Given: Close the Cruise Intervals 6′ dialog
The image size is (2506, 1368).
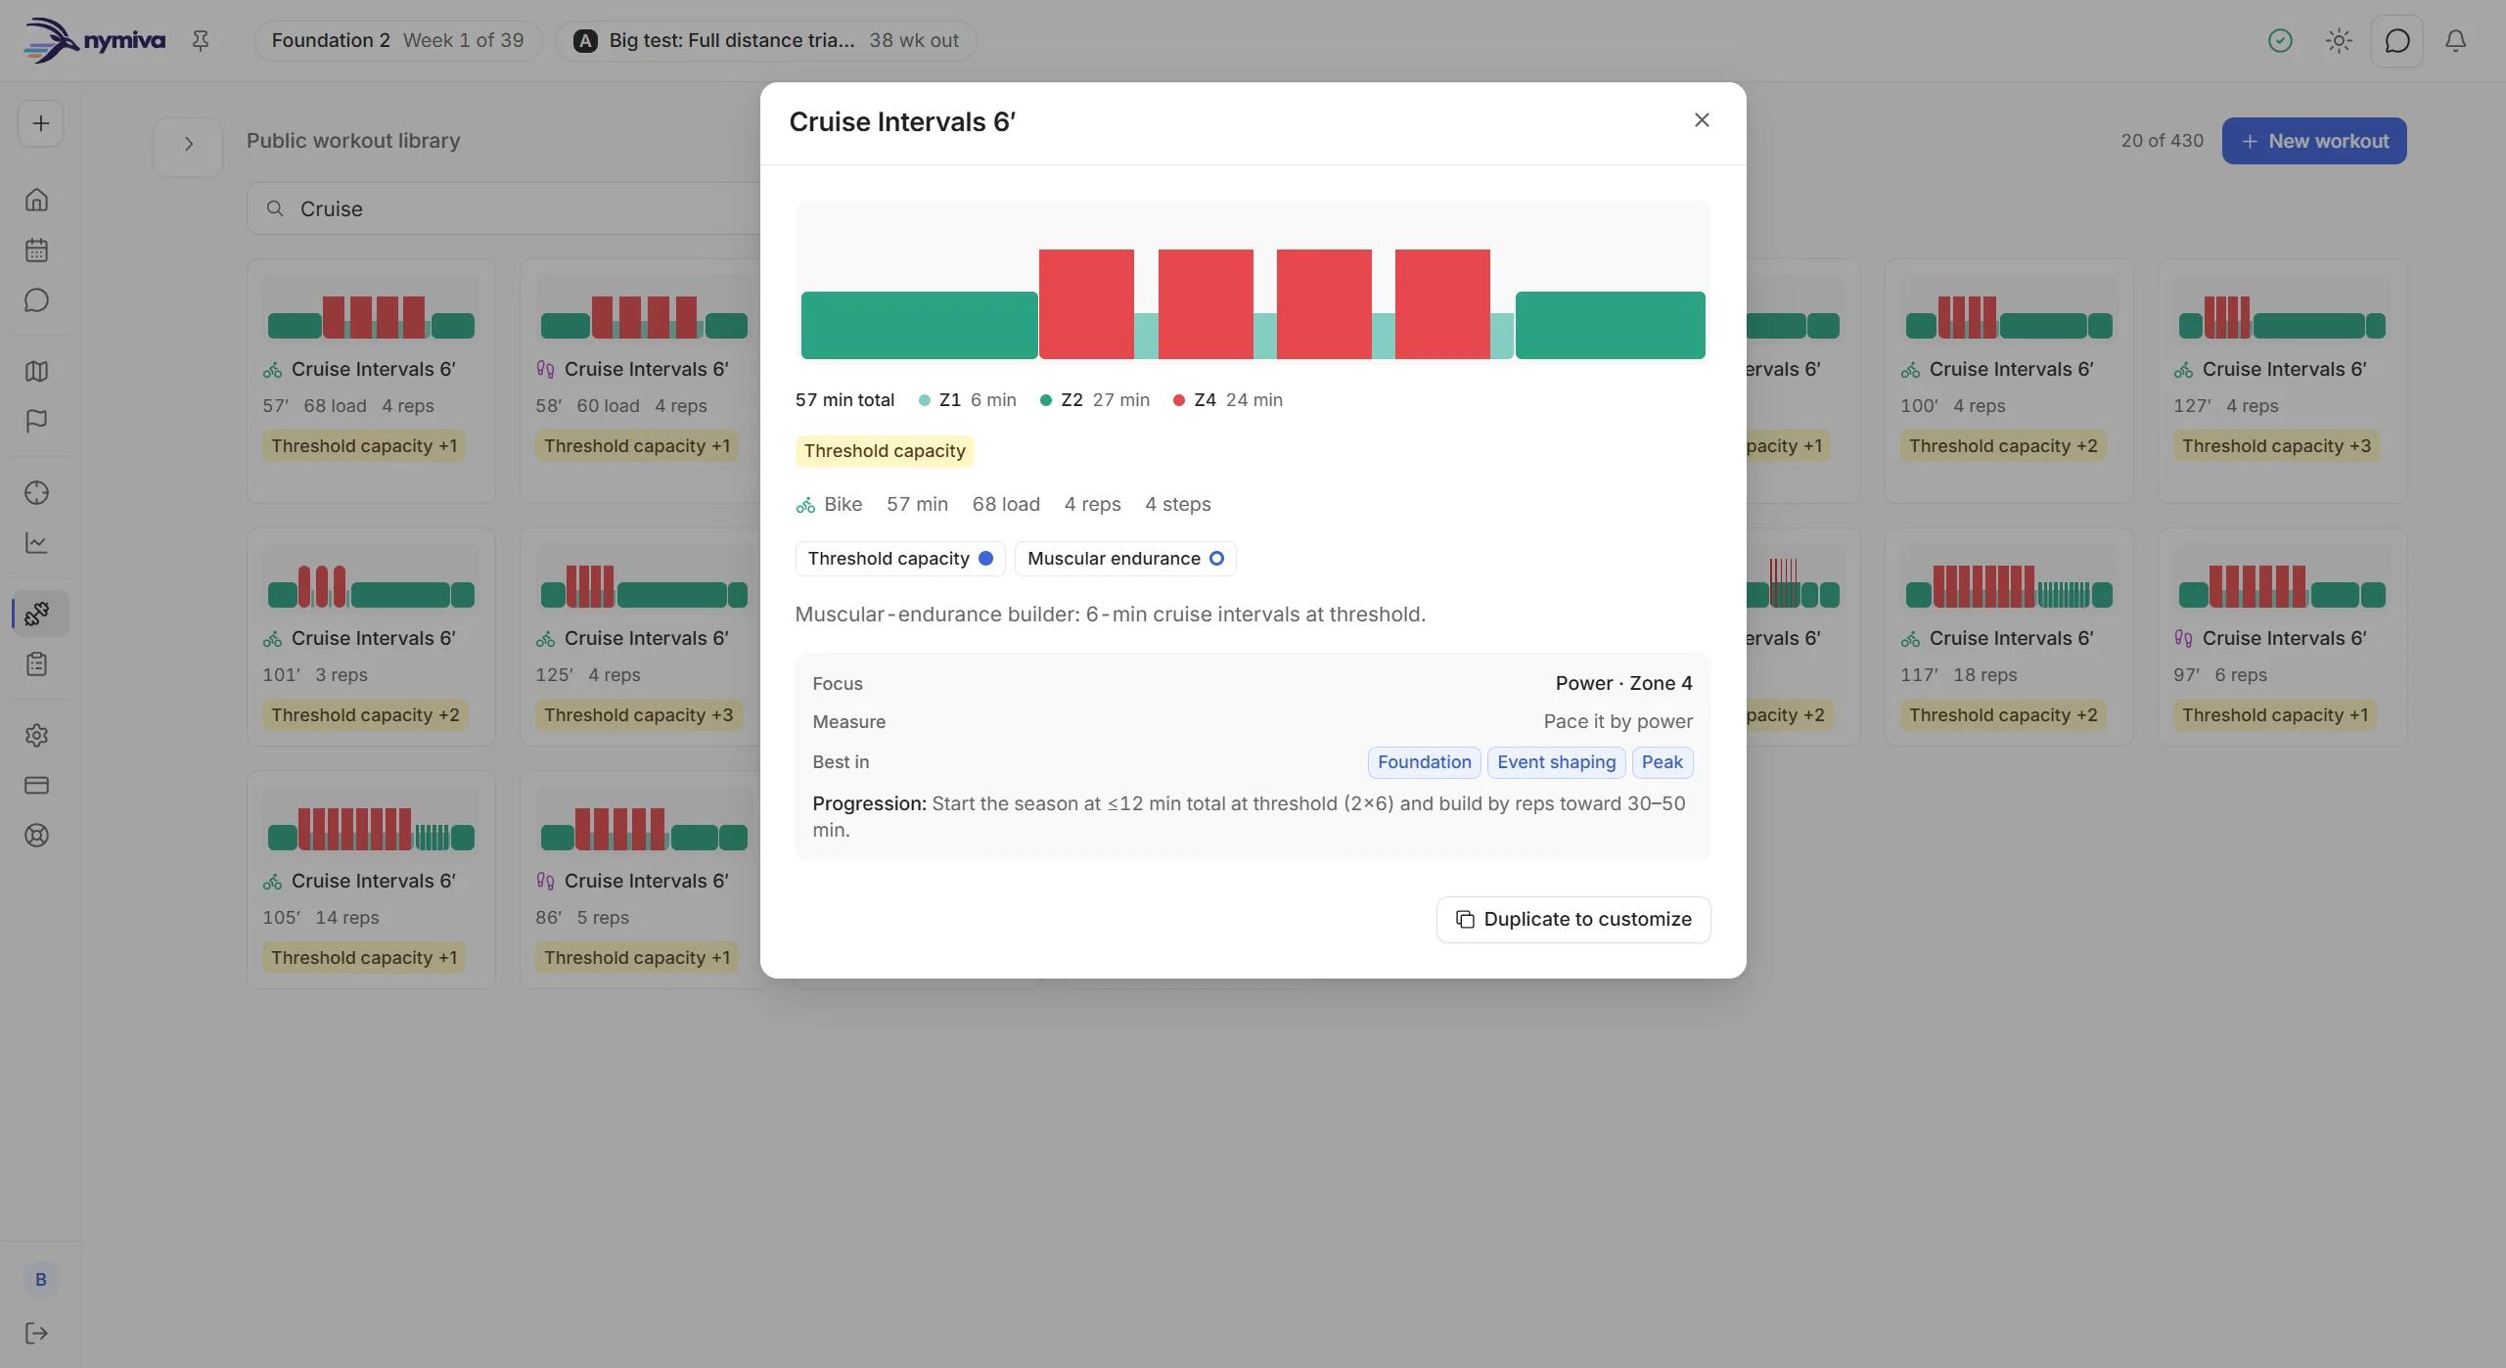Looking at the screenshot, I should [x=1702, y=119].
